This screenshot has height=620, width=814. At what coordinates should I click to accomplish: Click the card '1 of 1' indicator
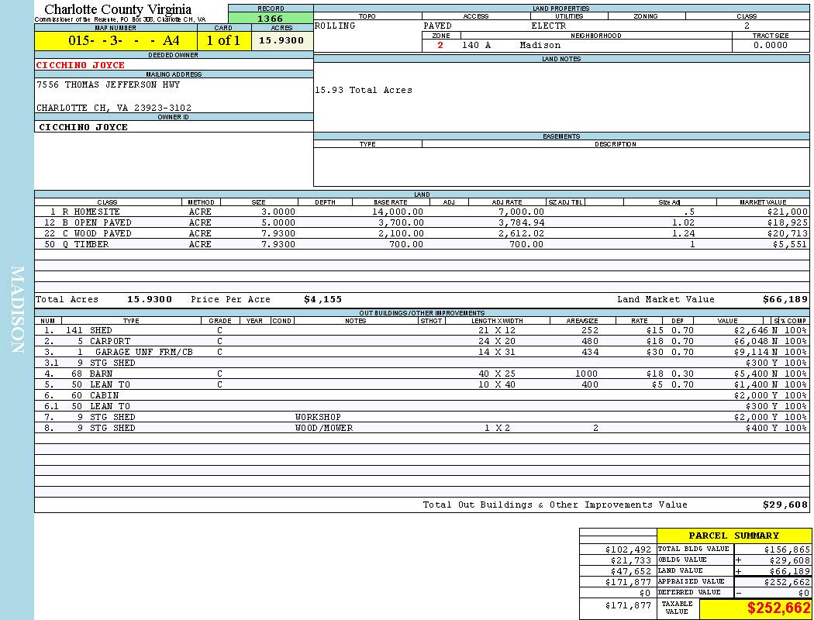[x=222, y=41]
